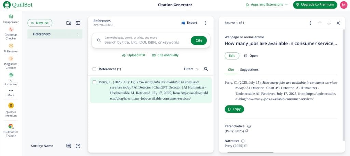Copy the narrative citation Perry (2025)

246,146
